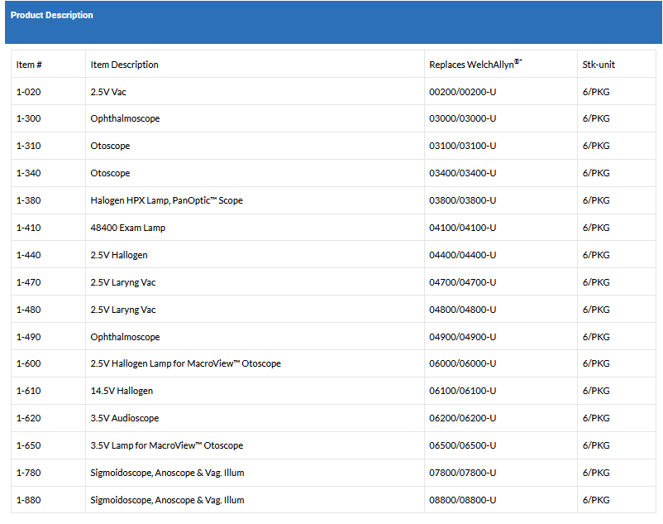Click Halogen HPX Lamp, PanOptic Scope description

(x=166, y=200)
